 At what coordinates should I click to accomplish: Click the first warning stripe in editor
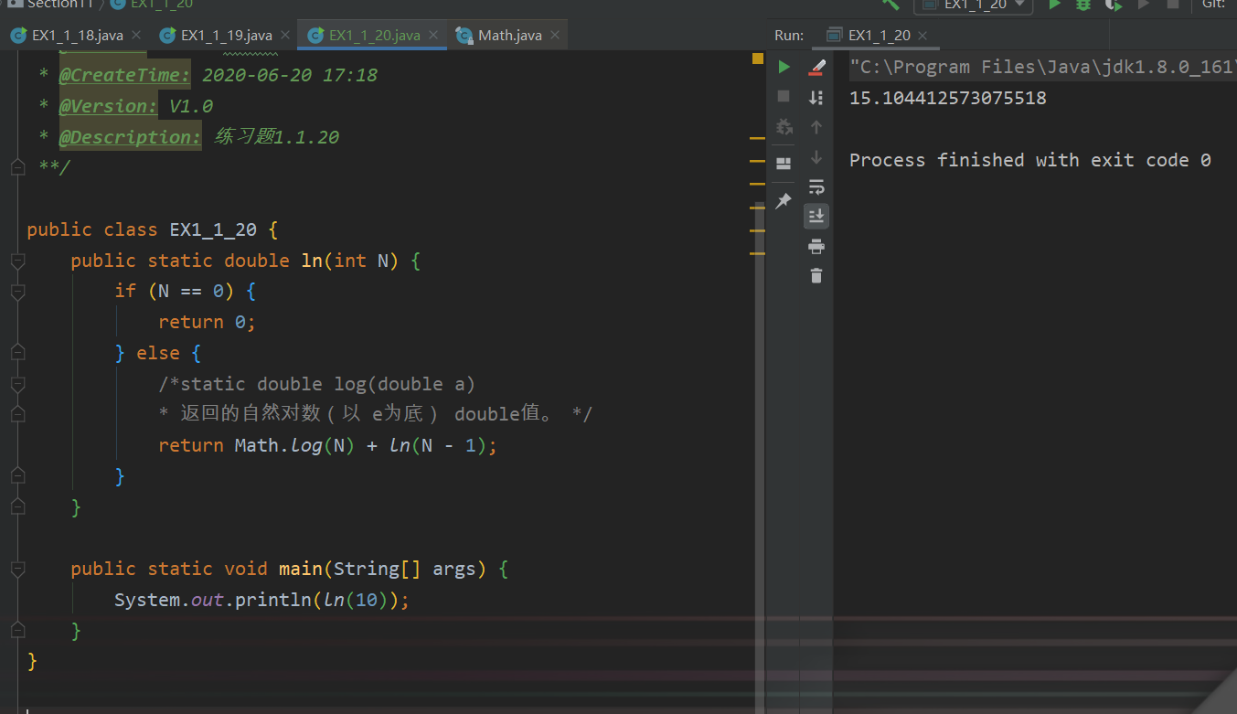(x=757, y=139)
